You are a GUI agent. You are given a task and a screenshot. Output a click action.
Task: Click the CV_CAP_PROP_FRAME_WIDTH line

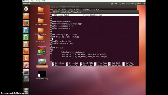pos(84,54)
